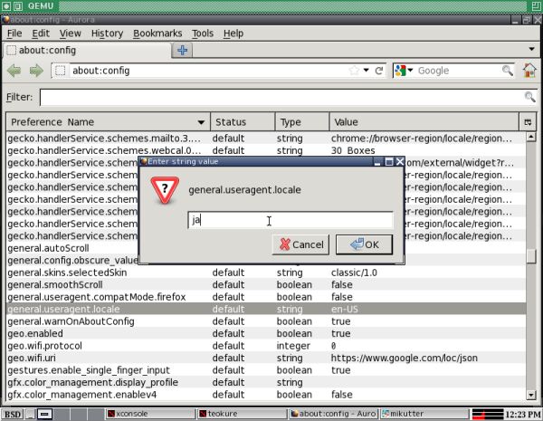Viewport: 543px width, 421px height.
Task: Click the Preference Name sort arrow
Action: (x=201, y=122)
